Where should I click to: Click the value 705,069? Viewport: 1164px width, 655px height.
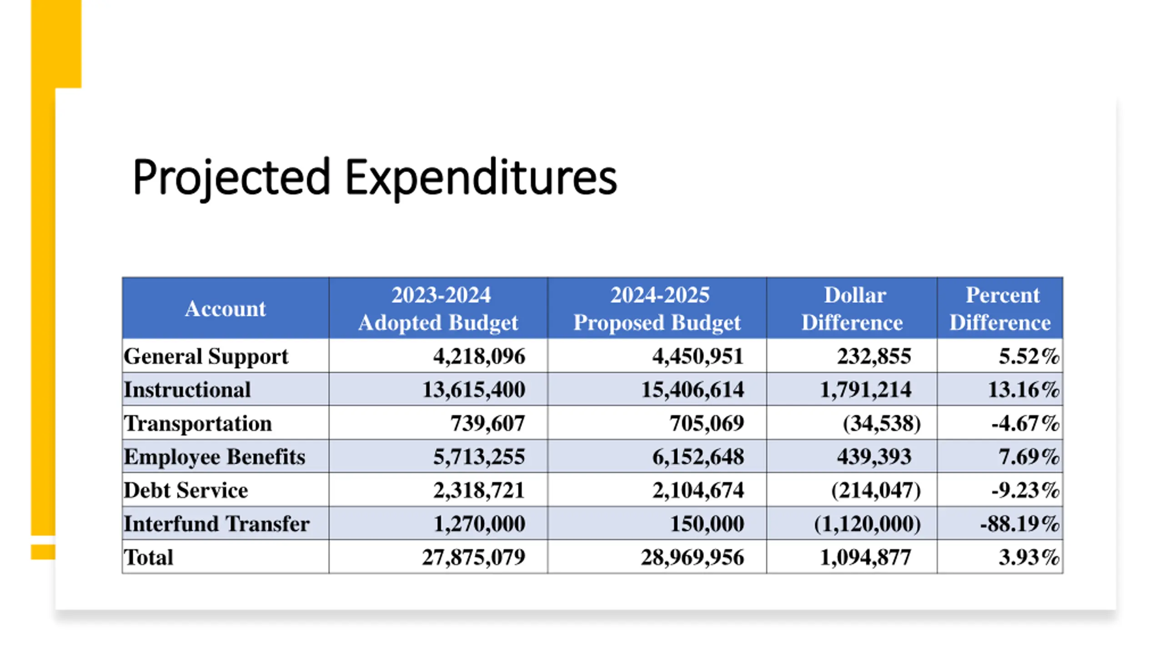[x=707, y=423]
